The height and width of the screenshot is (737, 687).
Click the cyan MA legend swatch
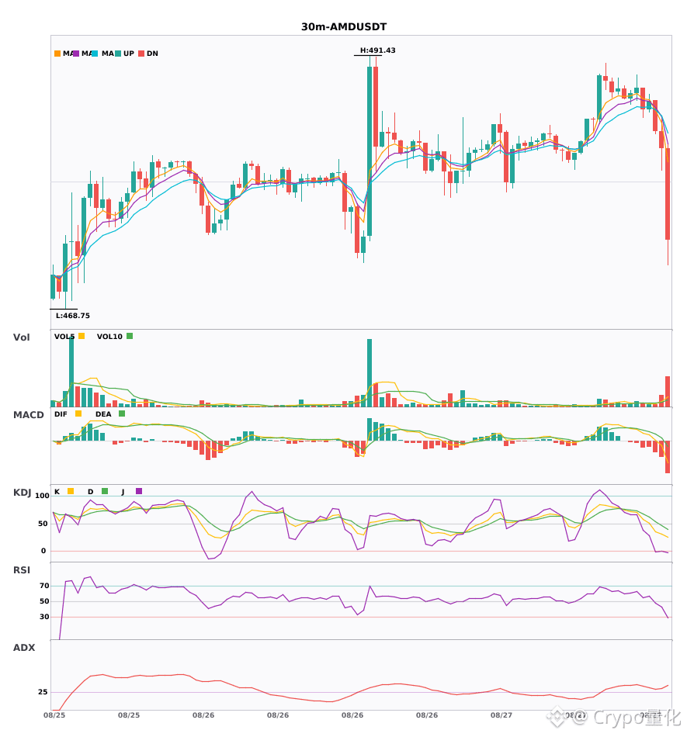click(x=95, y=54)
